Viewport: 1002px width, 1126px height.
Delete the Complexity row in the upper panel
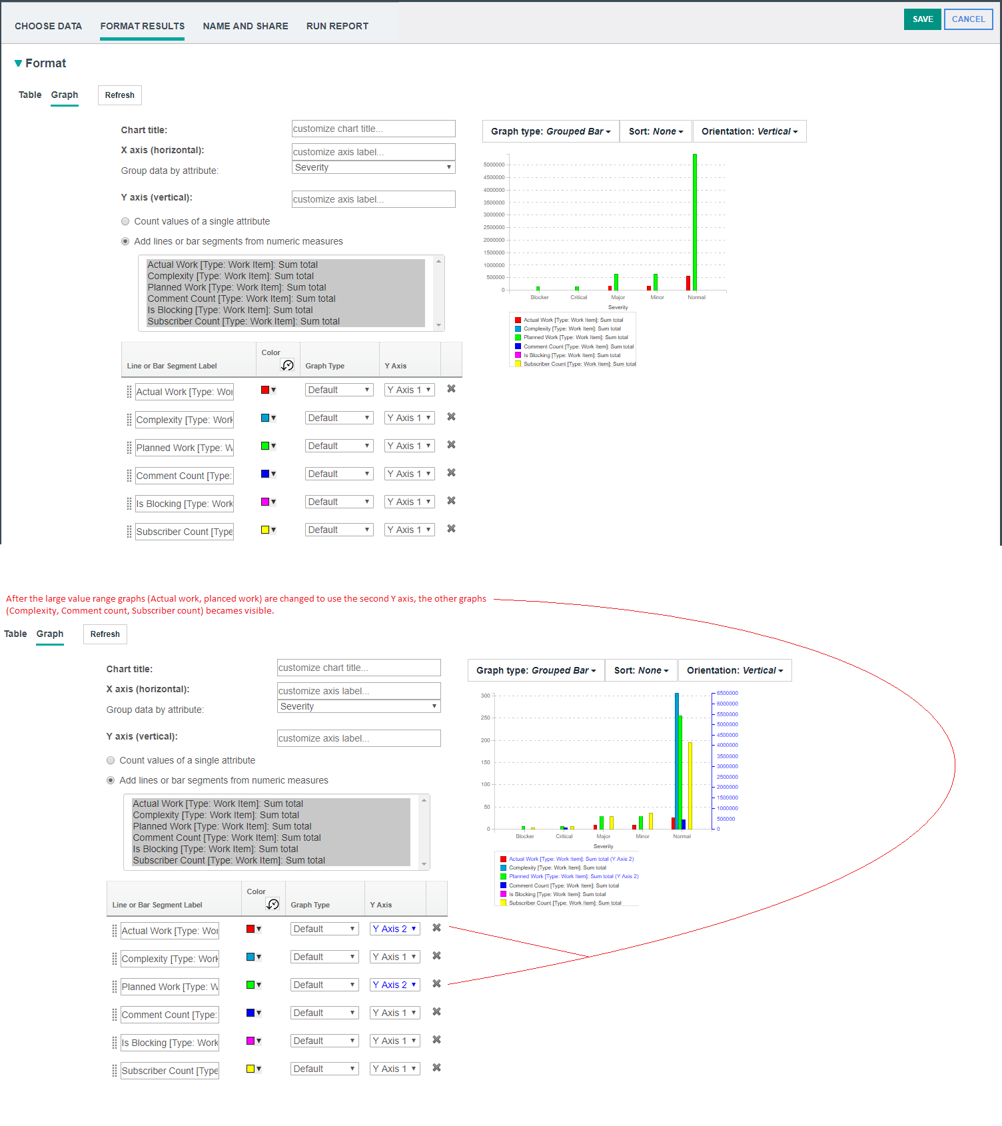coord(451,417)
